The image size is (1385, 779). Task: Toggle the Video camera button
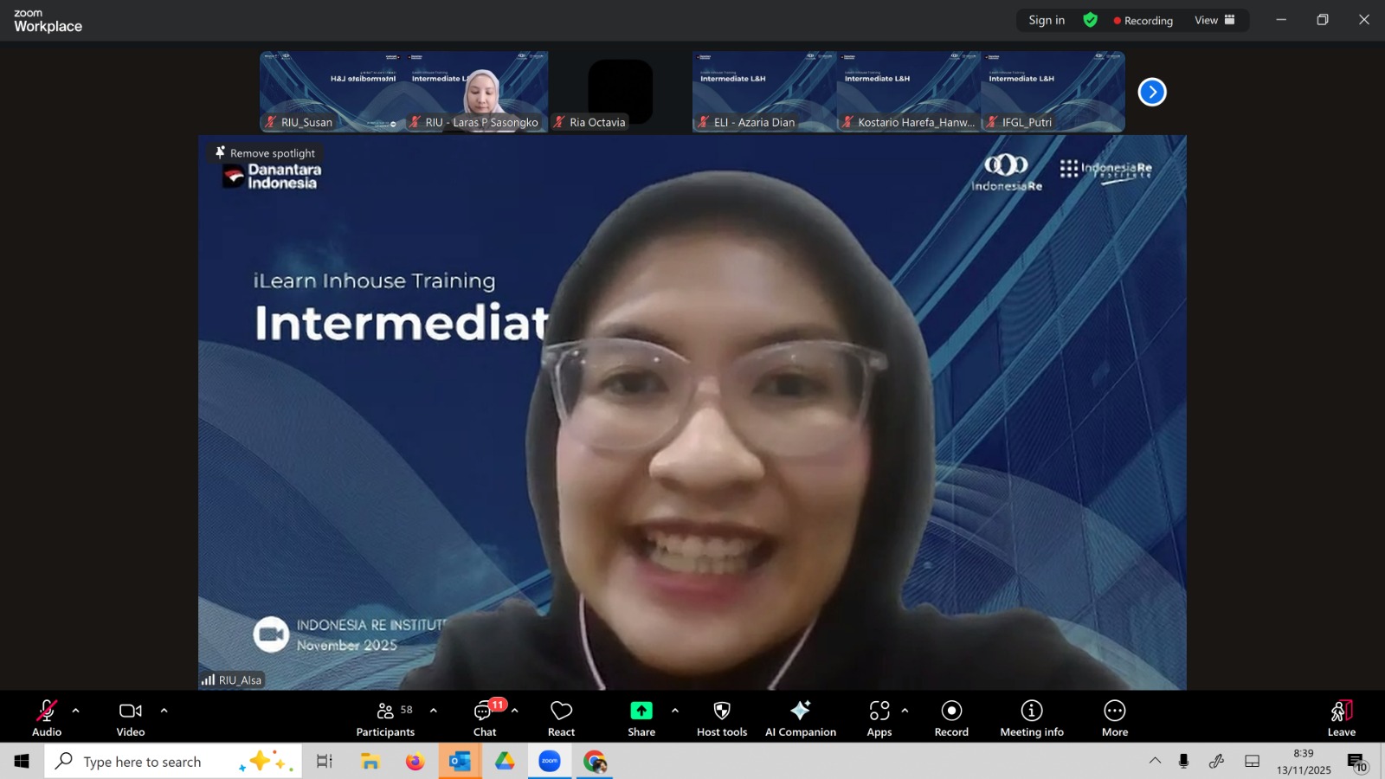tap(131, 718)
